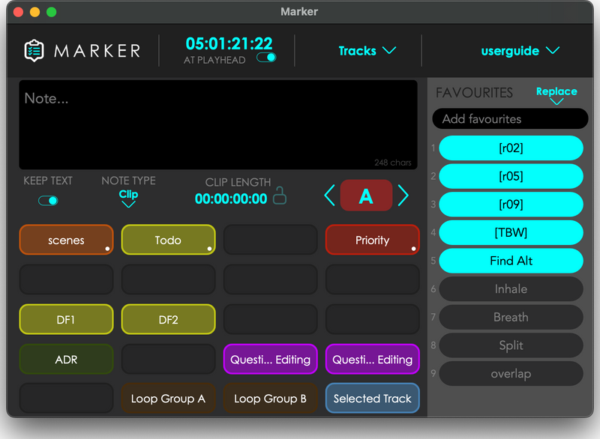
Task: Open the Tracks dropdown
Action: 367,51
